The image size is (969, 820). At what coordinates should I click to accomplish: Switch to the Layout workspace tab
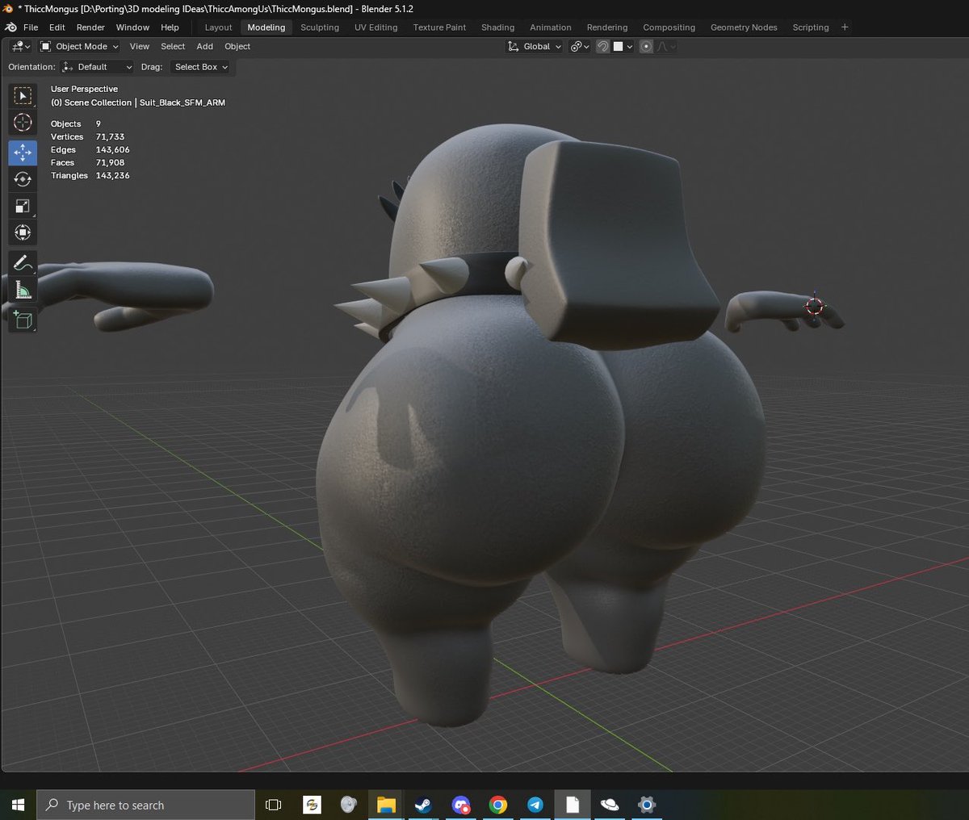(218, 27)
